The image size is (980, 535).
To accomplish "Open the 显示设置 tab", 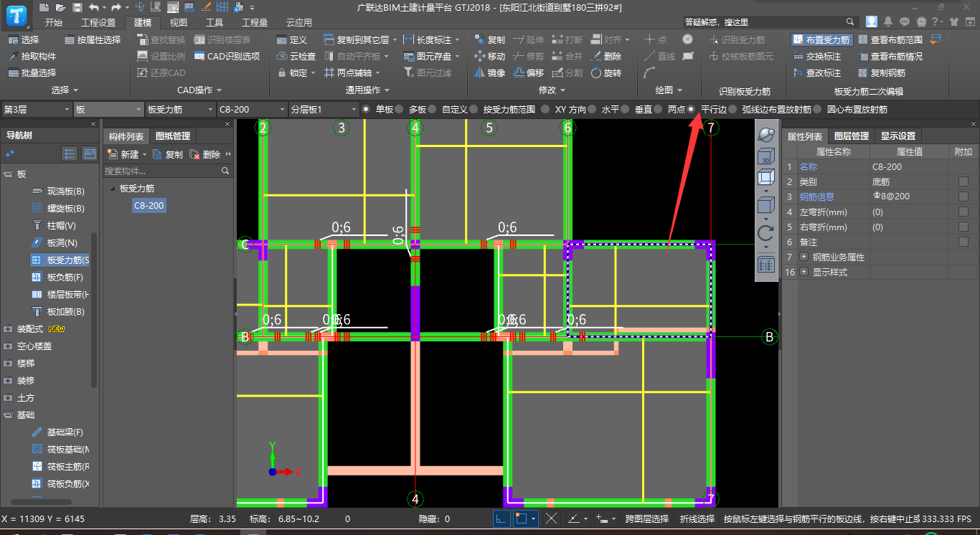I will (898, 136).
